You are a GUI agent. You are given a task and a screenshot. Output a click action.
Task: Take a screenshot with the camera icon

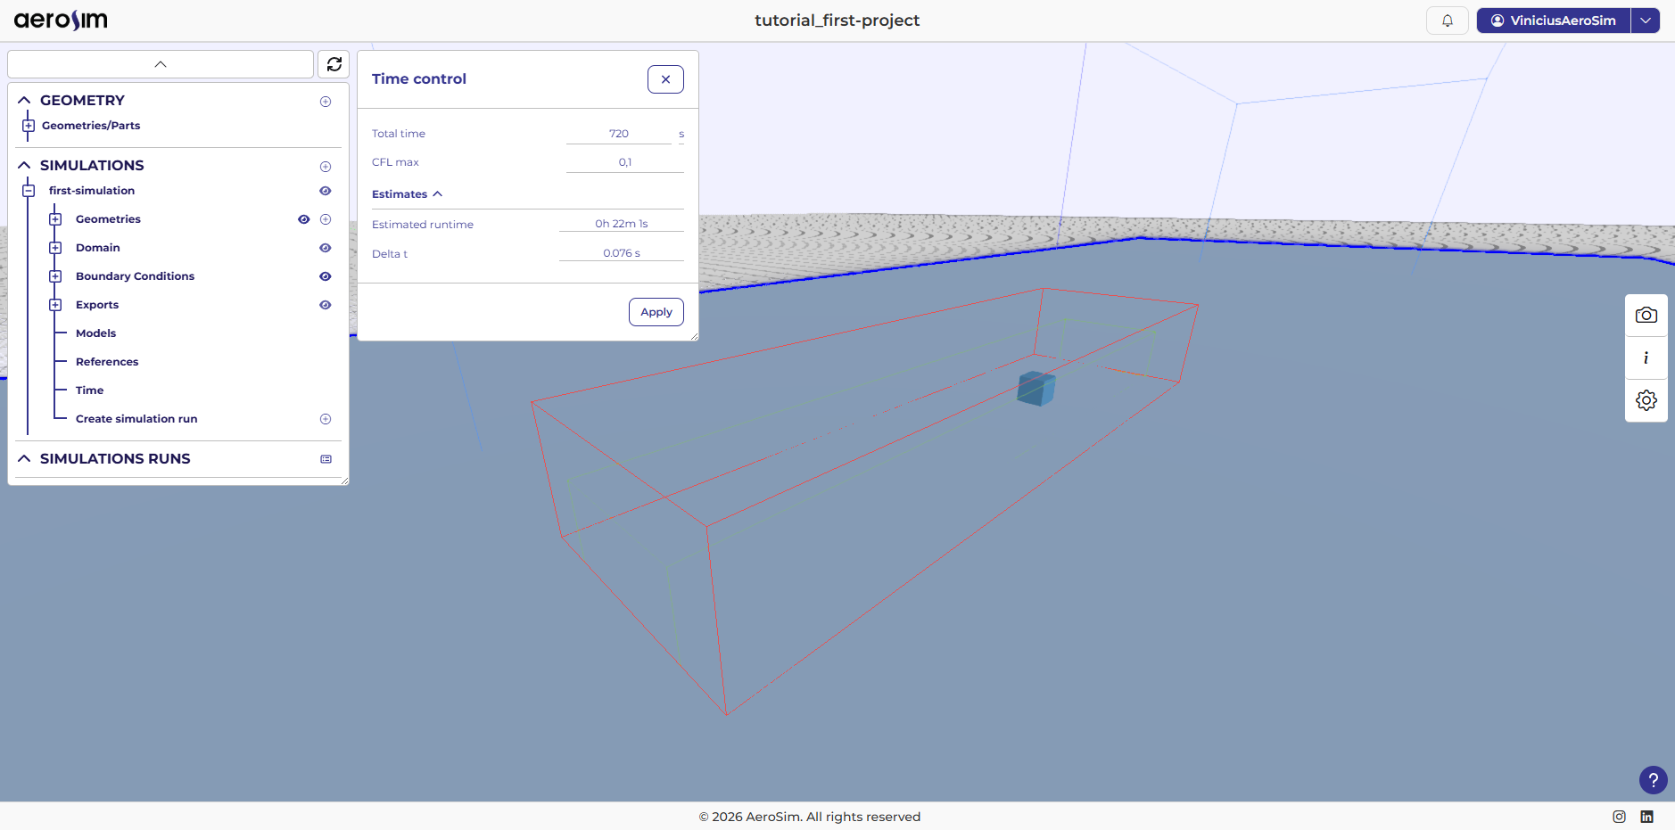pyautogui.click(x=1646, y=316)
